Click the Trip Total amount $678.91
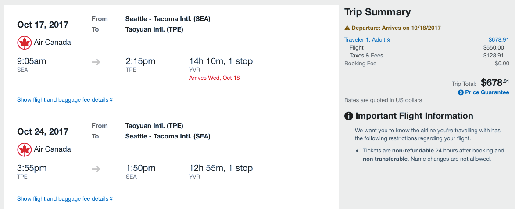The width and height of the screenshot is (515, 209). (495, 82)
